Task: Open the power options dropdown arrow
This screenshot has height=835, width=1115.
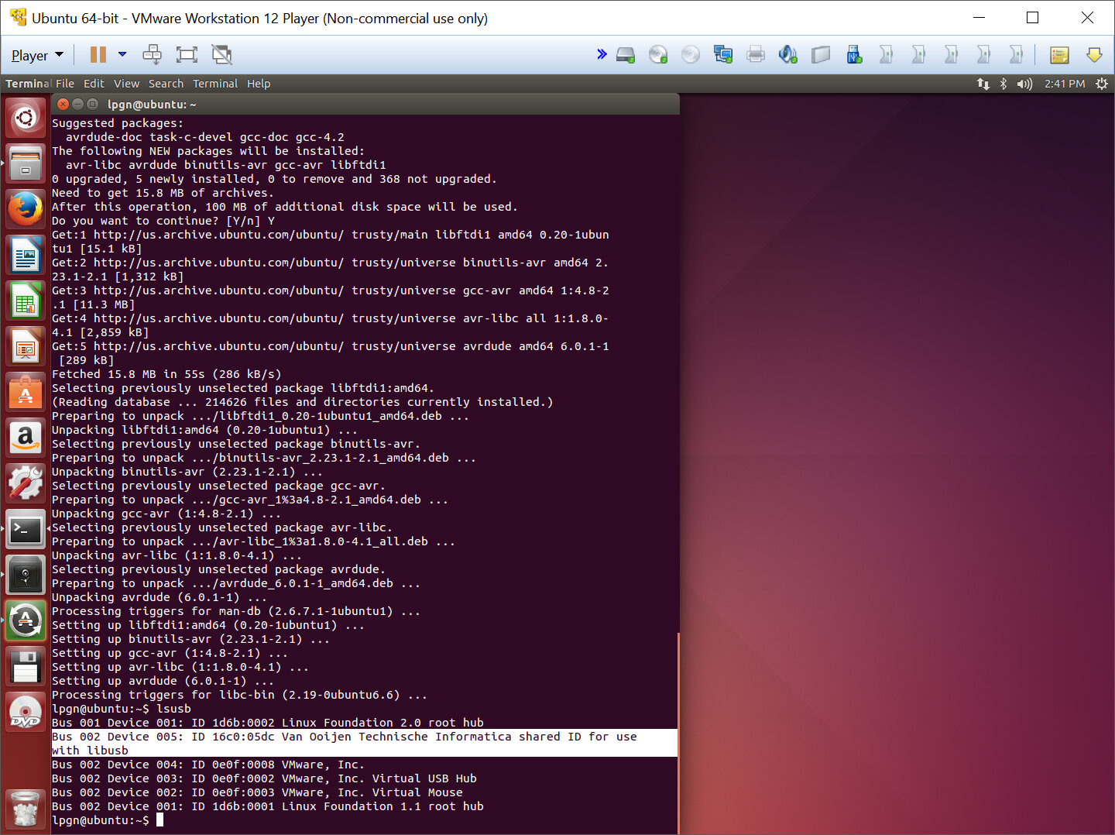Action: point(122,54)
